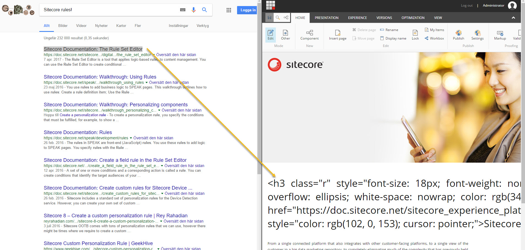Screen dimensions: 525x250
Task: Open the VIEW ribbon tab
Action: [x=438, y=18]
